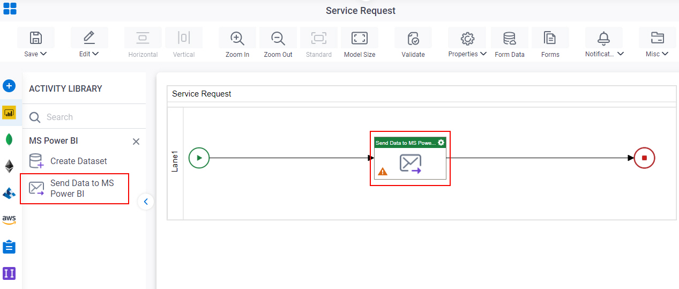
Task: Click the search magnifier icon in library
Action: (x=34, y=117)
